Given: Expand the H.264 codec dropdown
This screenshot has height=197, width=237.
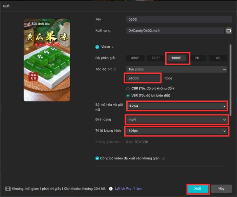Looking at the screenshot, I should tap(176, 106).
